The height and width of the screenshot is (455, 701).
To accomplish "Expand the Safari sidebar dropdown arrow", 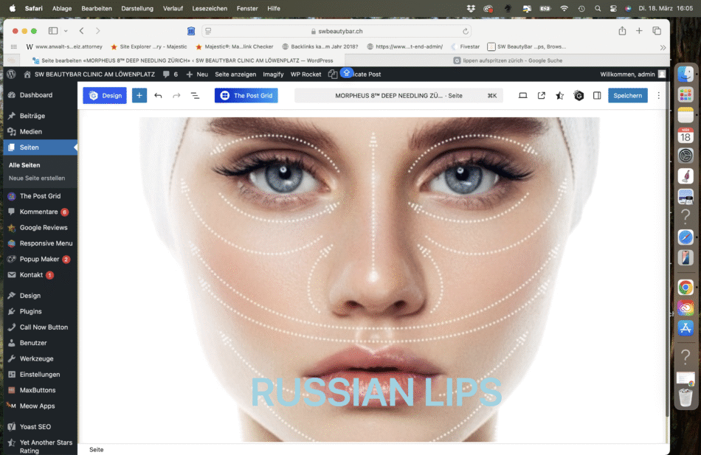I will (66, 31).
